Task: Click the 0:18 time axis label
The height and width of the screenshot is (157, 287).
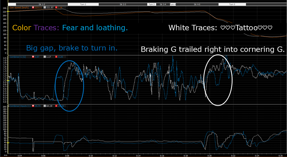Action: (186, 156)
